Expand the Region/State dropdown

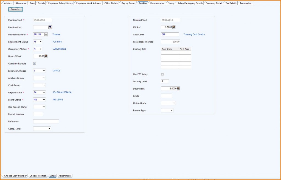point(44,92)
